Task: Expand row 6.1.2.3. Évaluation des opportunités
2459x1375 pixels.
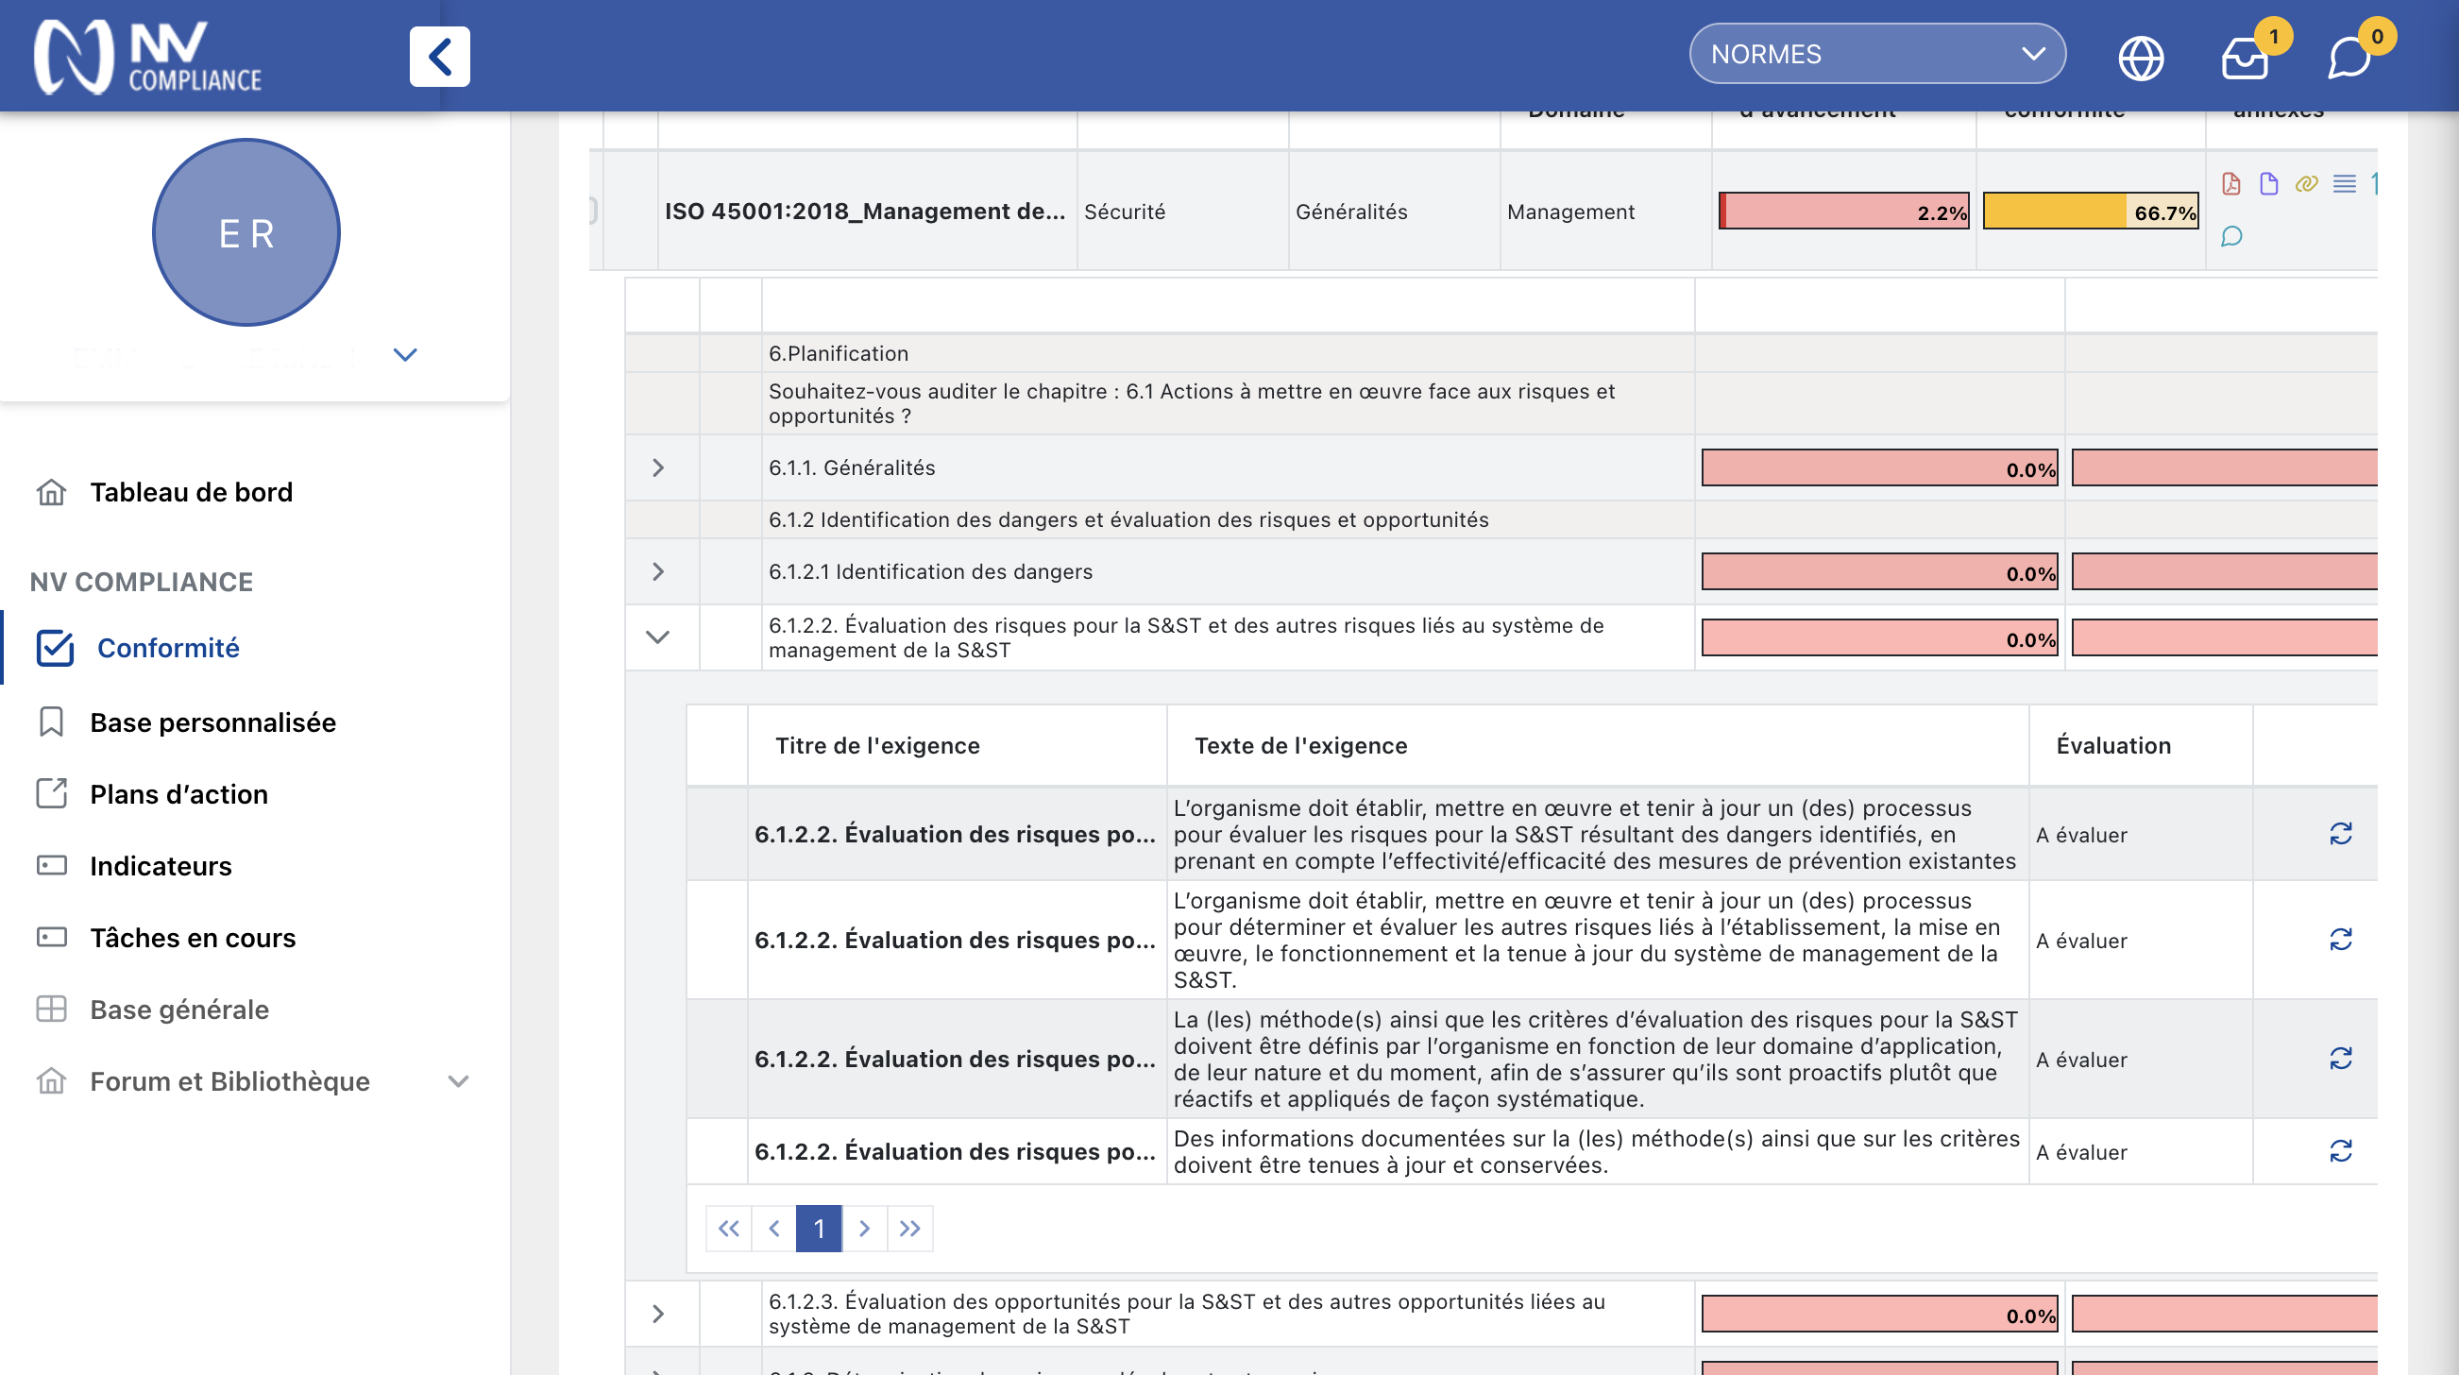Action: [657, 1313]
